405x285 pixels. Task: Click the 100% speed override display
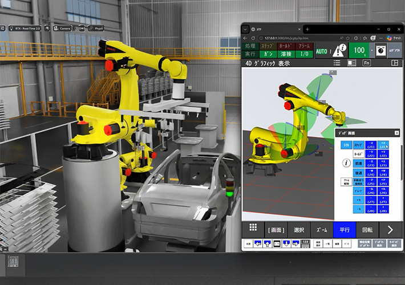point(359,50)
